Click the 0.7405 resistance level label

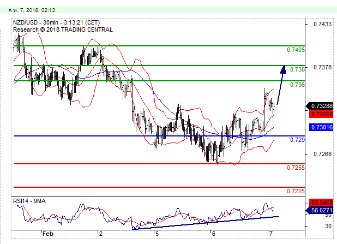(296, 50)
